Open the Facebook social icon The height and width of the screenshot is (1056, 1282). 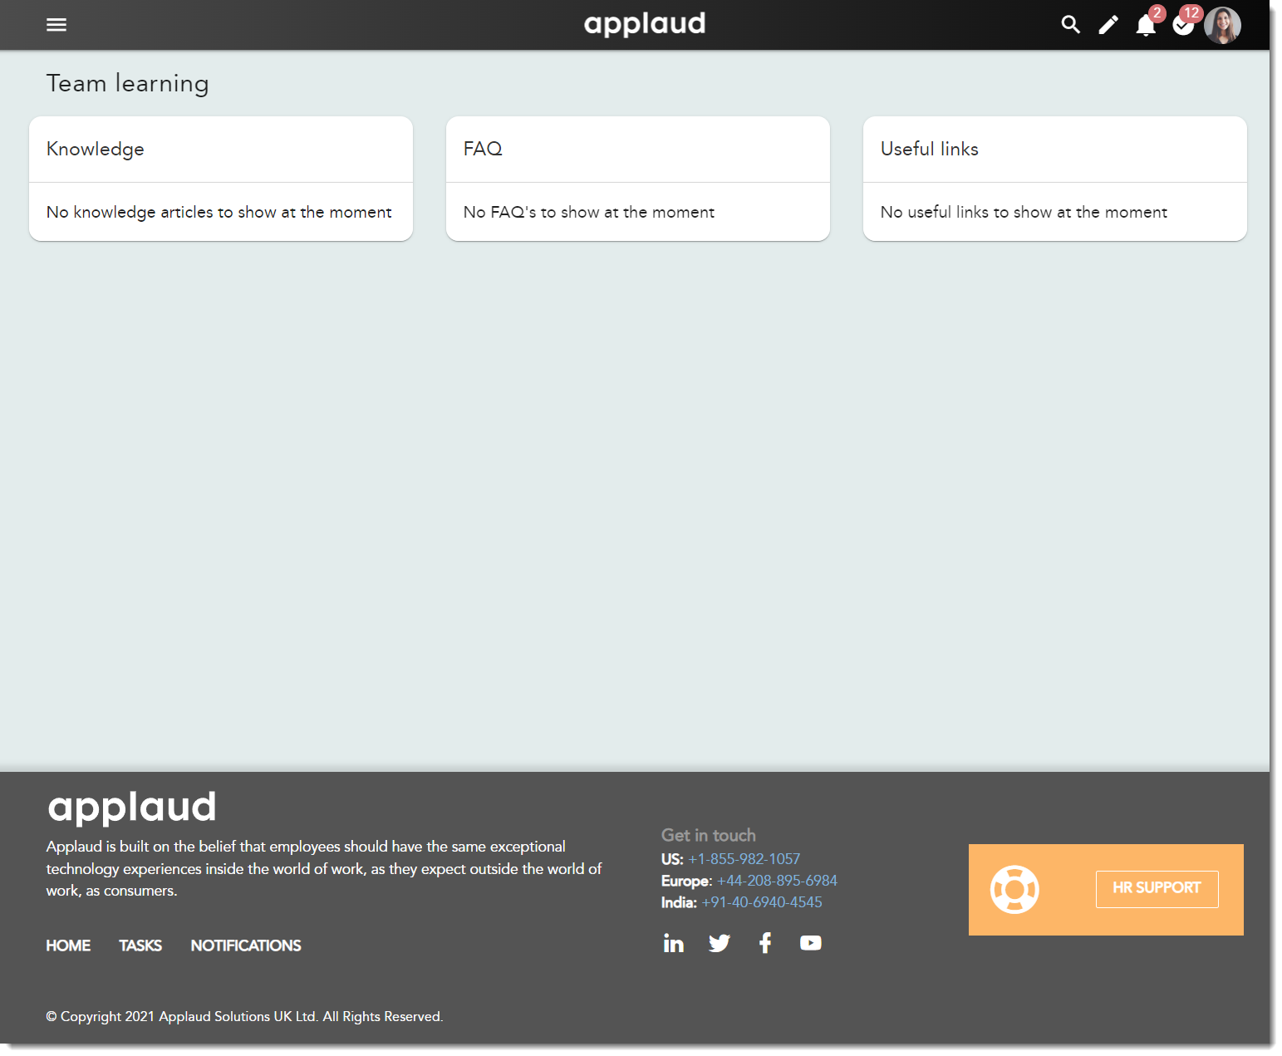765,943
